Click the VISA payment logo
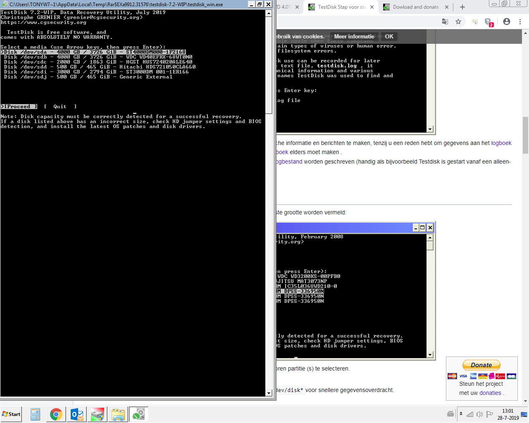 pyautogui.click(x=463, y=376)
